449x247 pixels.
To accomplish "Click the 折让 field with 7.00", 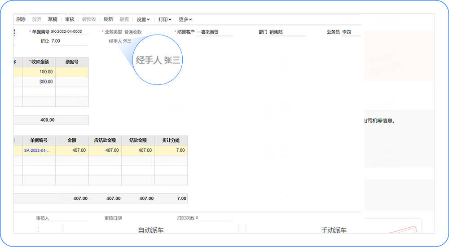I will click(x=69, y=41).
